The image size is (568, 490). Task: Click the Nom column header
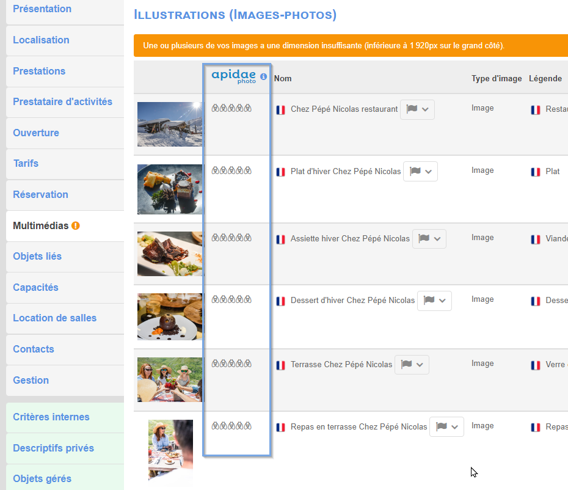[283, 79]
